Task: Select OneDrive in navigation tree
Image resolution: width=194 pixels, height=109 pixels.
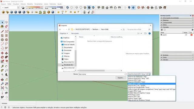Action: point(65,38)
